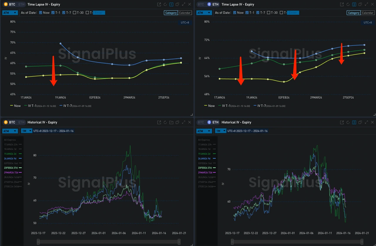Switch to the Calendar view tab
376x246 pixels.
pos(185,13)
